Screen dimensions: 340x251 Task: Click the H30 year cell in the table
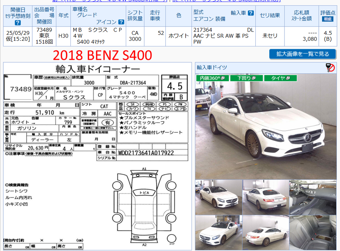pyautogui.click(x=63, y=36)
